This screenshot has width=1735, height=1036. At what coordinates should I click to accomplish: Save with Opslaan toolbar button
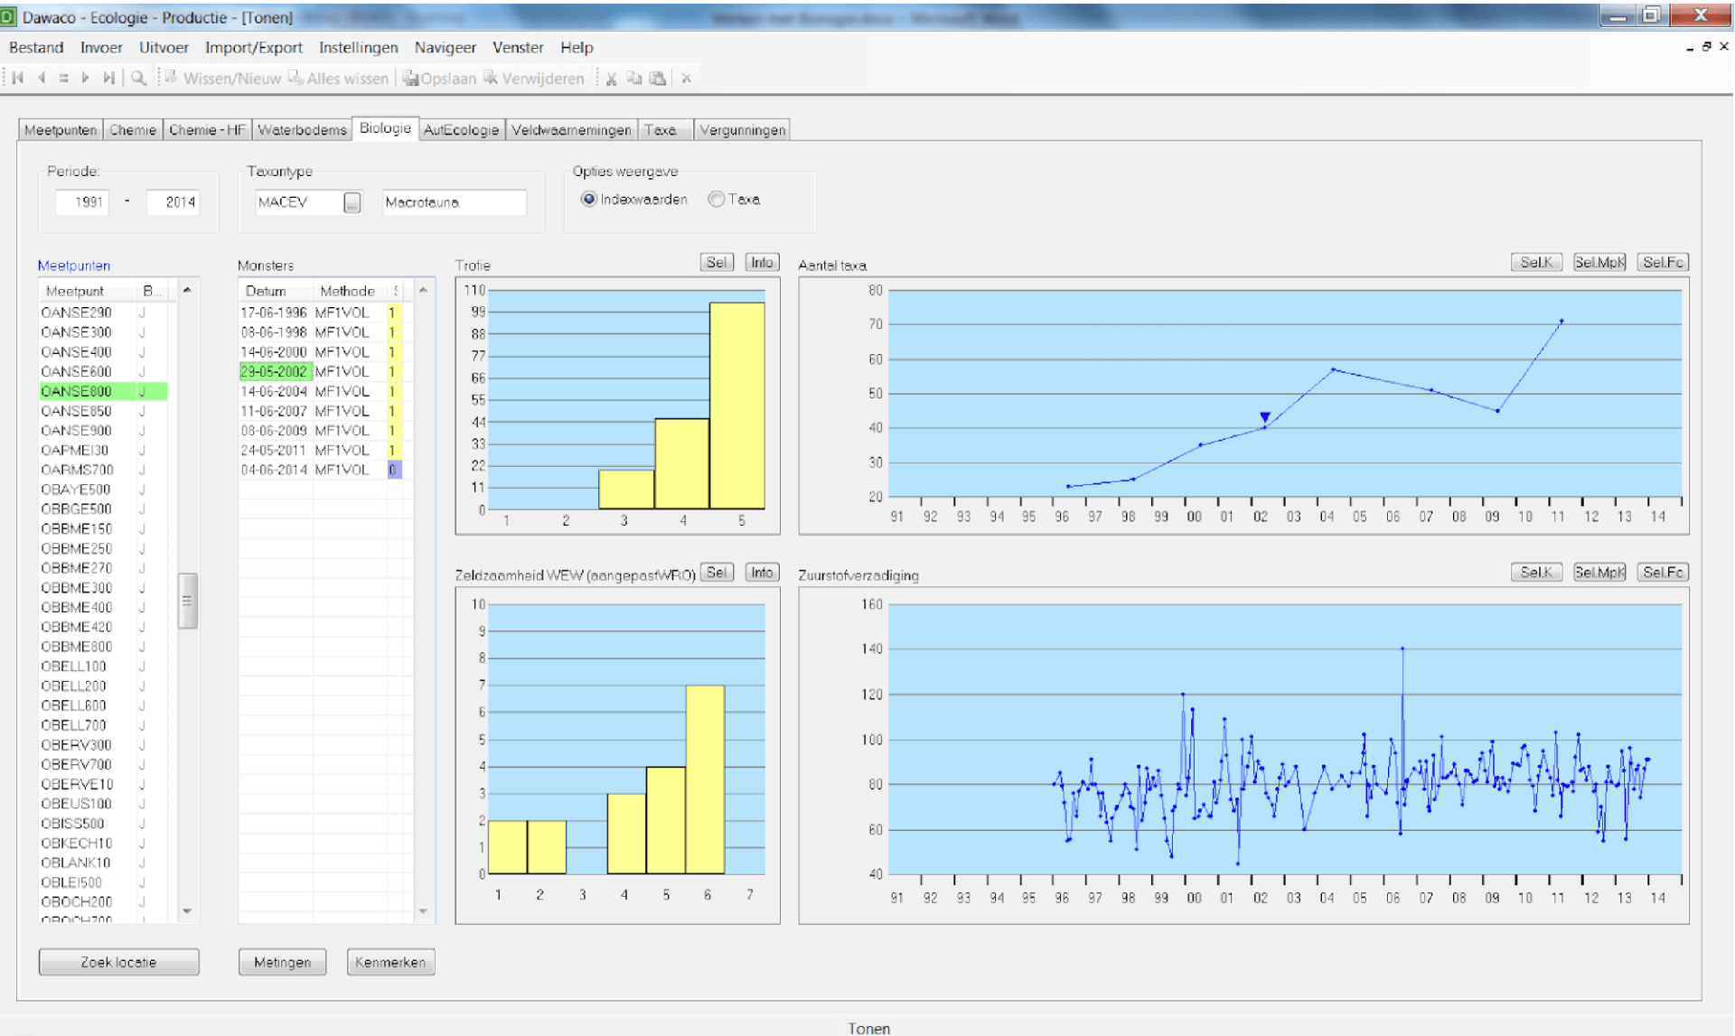(x=439, y=79)
